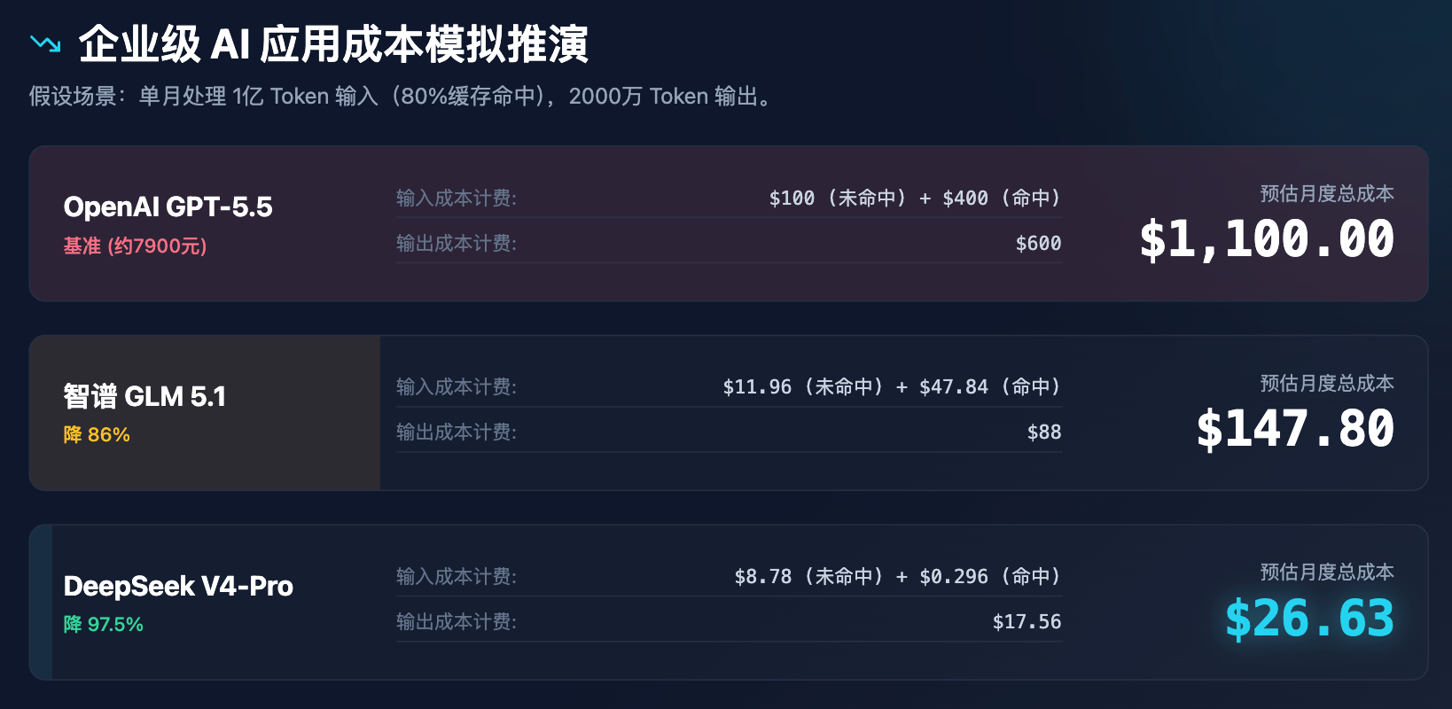Click 预估月度总成本 label in the GPT-5.5 card
This screenshot has width=1452, height=709.
[x=1326, y=193]
